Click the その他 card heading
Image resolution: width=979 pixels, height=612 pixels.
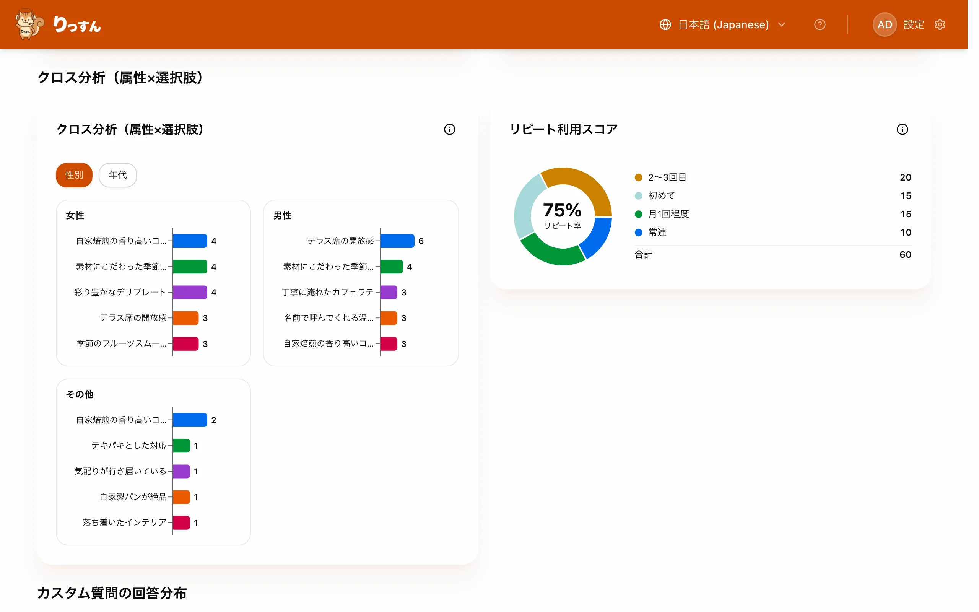80,394
